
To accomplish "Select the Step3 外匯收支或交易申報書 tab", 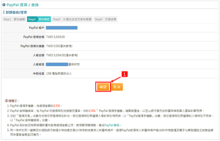I will (x=72, y=19).
